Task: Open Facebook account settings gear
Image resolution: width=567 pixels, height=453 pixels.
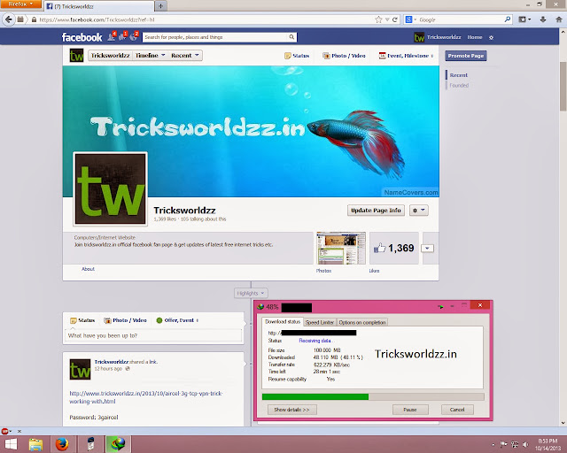Action: (491, 37)
